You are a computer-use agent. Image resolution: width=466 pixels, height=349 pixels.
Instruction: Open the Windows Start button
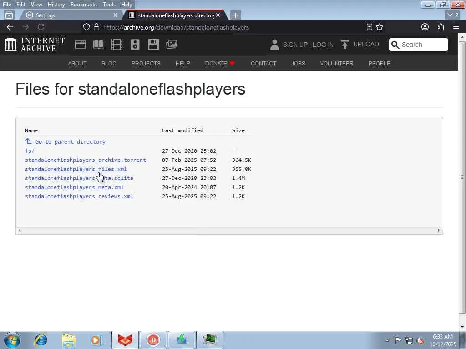[12, 340]
